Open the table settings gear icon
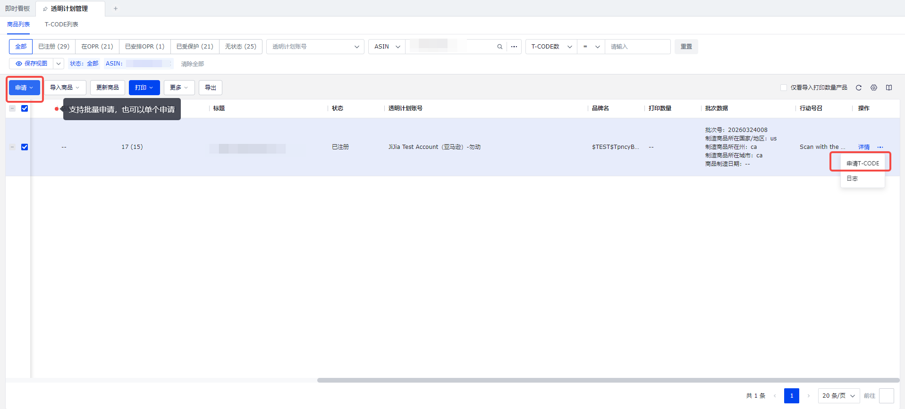The image size is (905, 409). (874, 88)
